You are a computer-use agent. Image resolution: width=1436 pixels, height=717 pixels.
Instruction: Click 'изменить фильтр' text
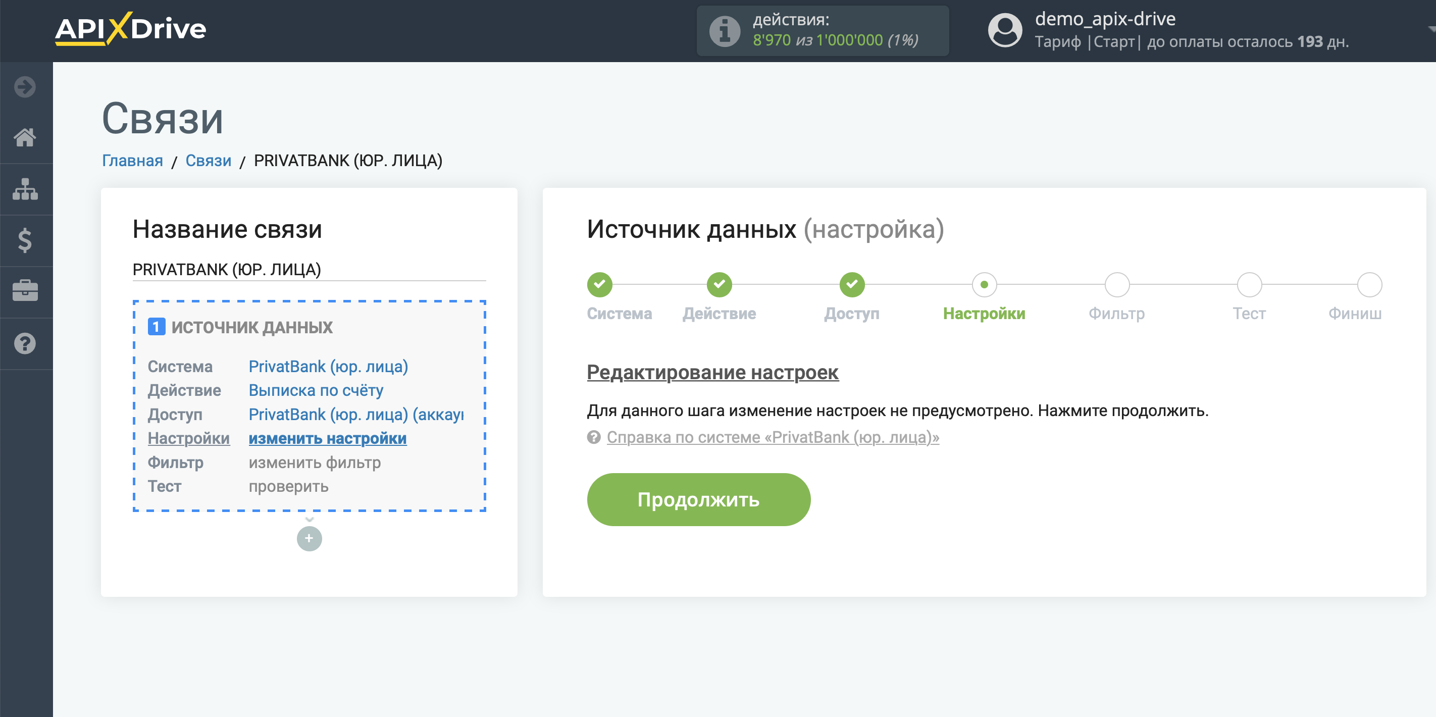315,463
